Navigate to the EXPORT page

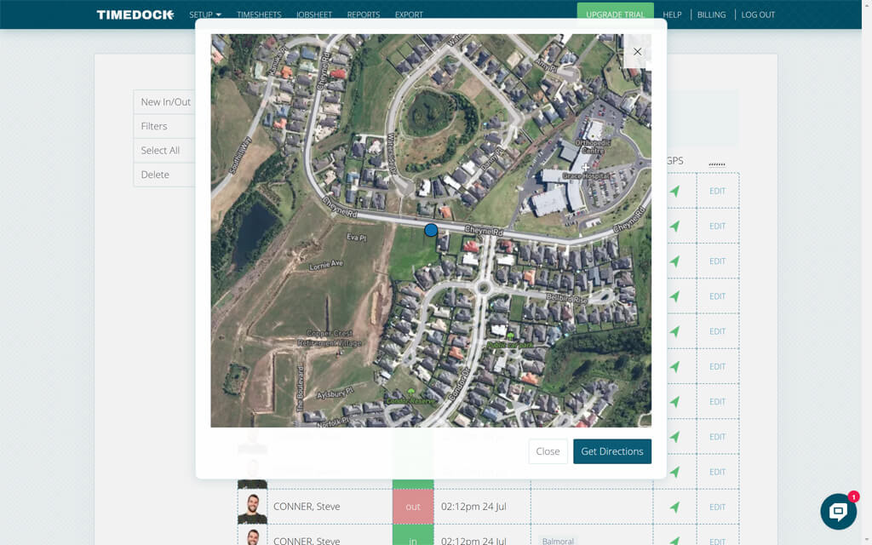[x=409, y=14]
